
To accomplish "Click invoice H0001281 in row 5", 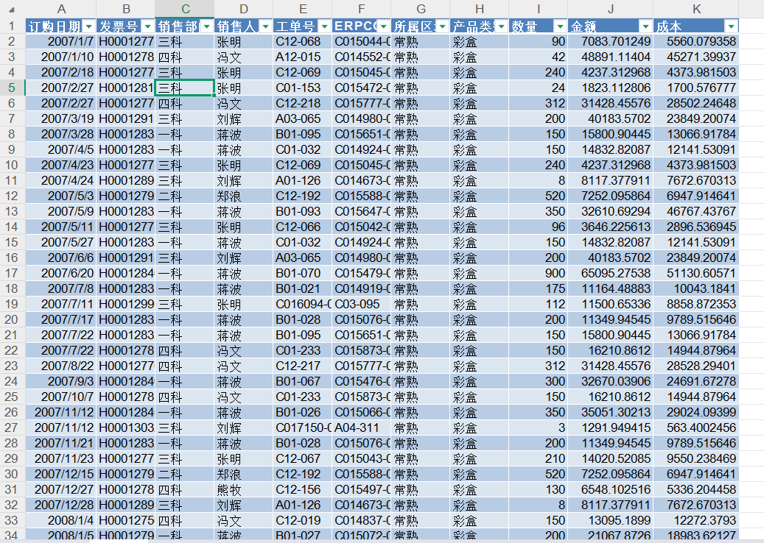I will pyautogui.click(x=126, y=88).
